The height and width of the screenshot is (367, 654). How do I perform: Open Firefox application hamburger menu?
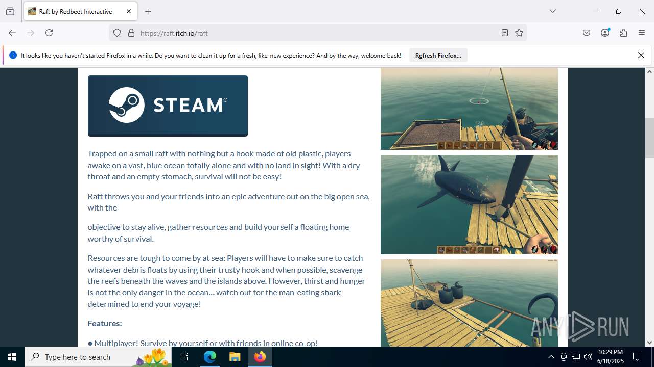pyautogui.click(x=642, y=33)
